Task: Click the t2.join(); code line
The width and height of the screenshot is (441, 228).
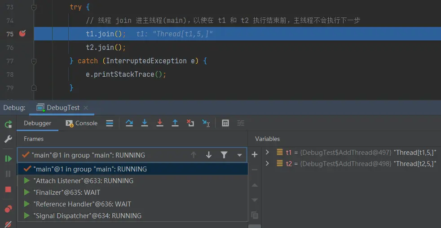Action: click(106, 48)
